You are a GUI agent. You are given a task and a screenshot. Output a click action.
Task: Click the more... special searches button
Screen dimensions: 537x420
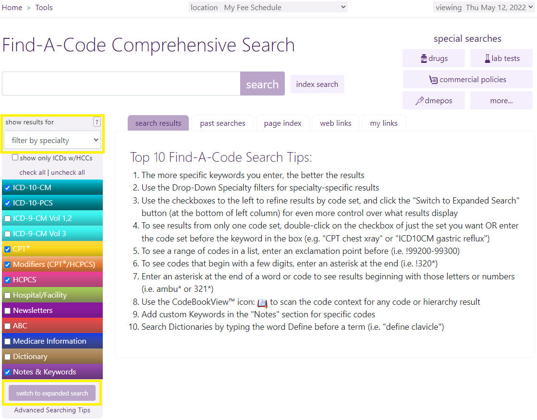(x=501, y=101)
